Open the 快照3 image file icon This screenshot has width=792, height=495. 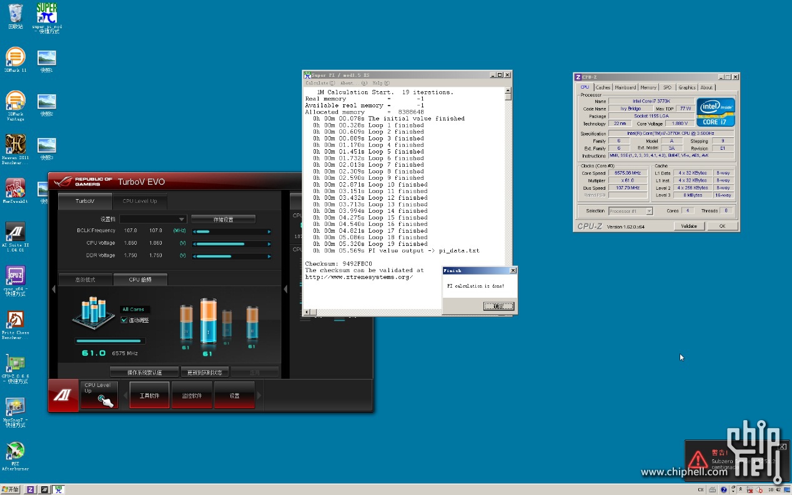pos(47,149)
